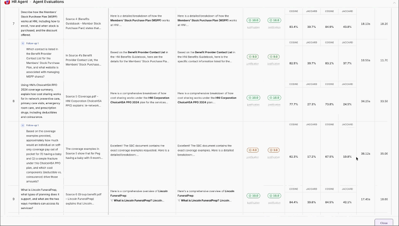
Task: Collapse panel using the top-right chevron
Action: pos(394,2)
